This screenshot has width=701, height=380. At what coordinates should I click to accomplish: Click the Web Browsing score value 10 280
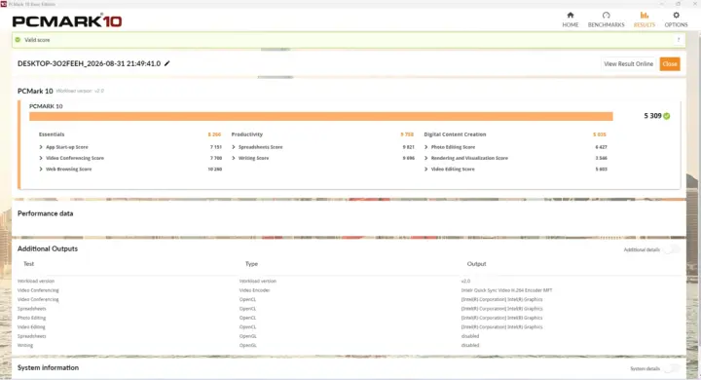click(214, 170)
